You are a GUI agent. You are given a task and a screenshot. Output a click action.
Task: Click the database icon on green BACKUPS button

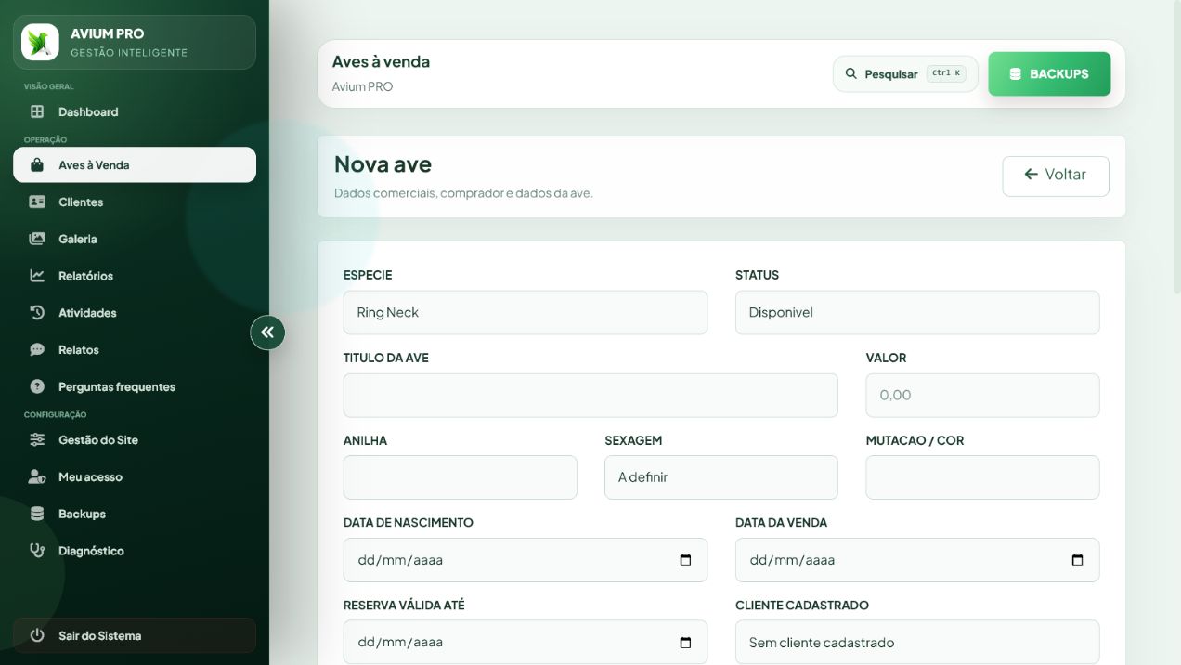coord(1015,74)
